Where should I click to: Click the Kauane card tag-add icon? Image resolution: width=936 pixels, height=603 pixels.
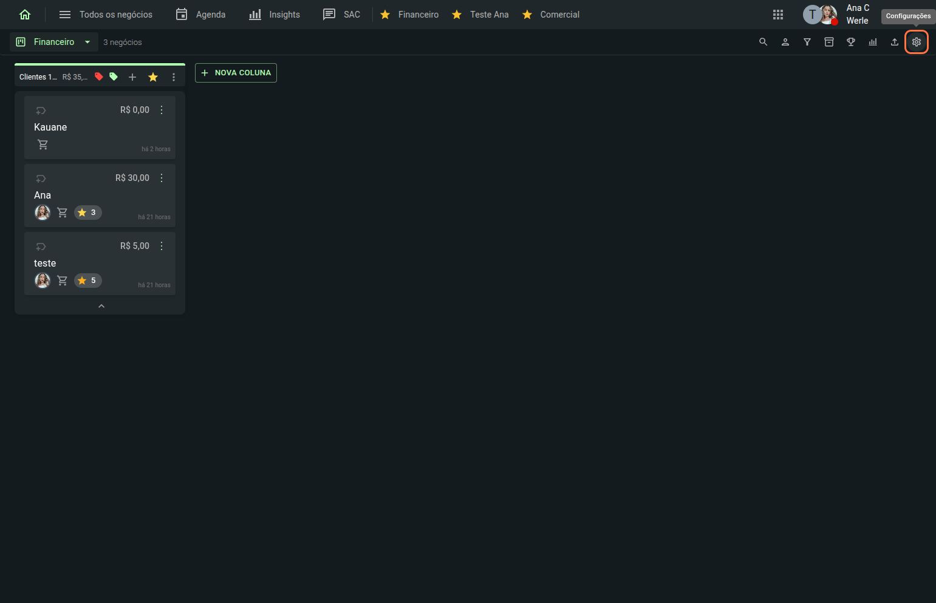coord(41,111)
